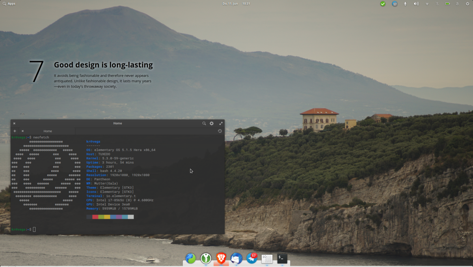The height and width of the screenshot is (267, 473).
Task: Open the Apps launcher menu
Action: click(9, 4)
